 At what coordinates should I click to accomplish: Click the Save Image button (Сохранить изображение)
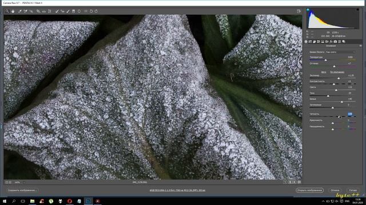point(22,190)
